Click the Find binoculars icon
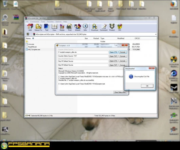This screenshot has width=180, height=150. click(x=70, y=27)
